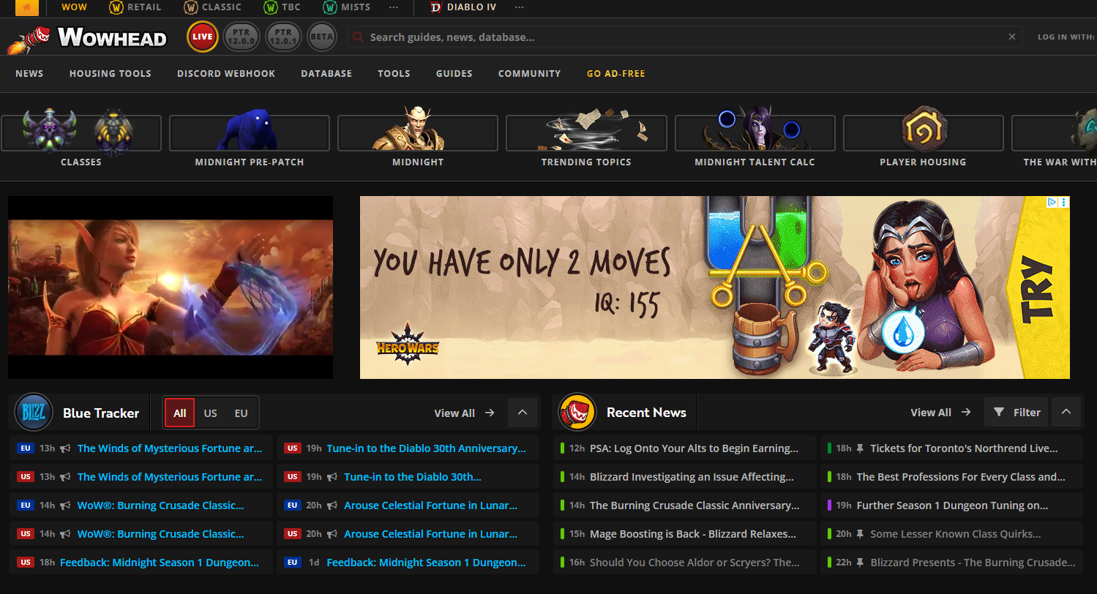This screenshot has height=594, width=1097.
Task: Click megaphone icon in US 'The Winds of Mysterious Fortune' row
Action: 66,477
